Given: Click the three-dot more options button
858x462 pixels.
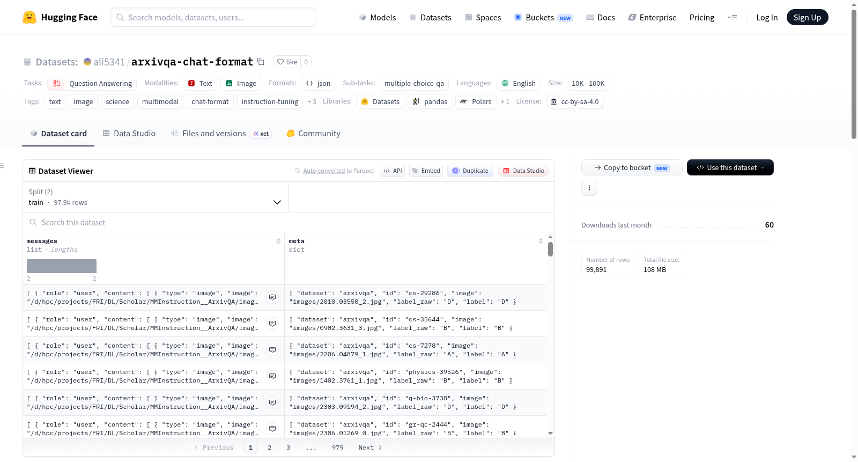Looking at the screenshot, I should pyautogui.click(x=589, y=188).
